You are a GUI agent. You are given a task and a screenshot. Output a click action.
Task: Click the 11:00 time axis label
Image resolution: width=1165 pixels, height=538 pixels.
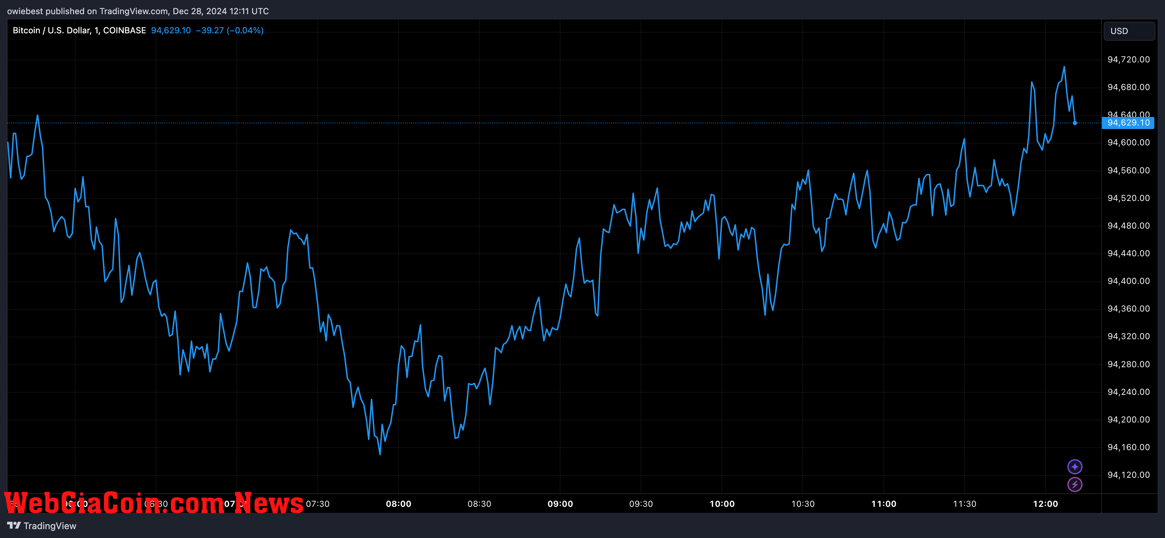[x=884, y=504]
